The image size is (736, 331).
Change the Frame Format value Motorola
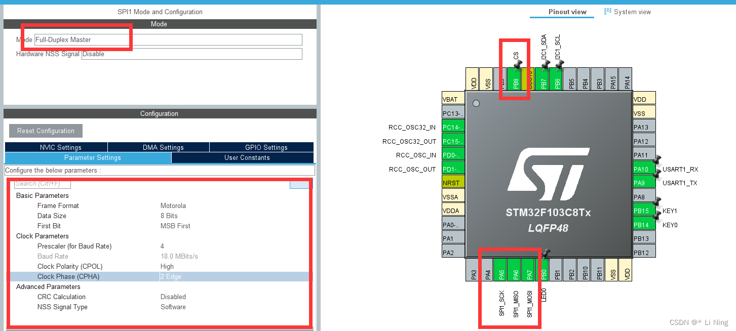173,205
